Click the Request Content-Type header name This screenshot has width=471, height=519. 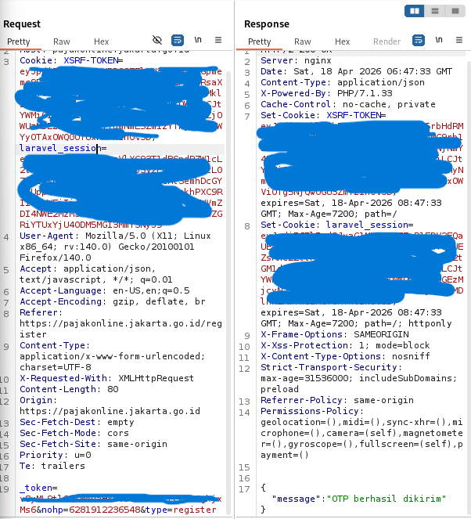52,345
